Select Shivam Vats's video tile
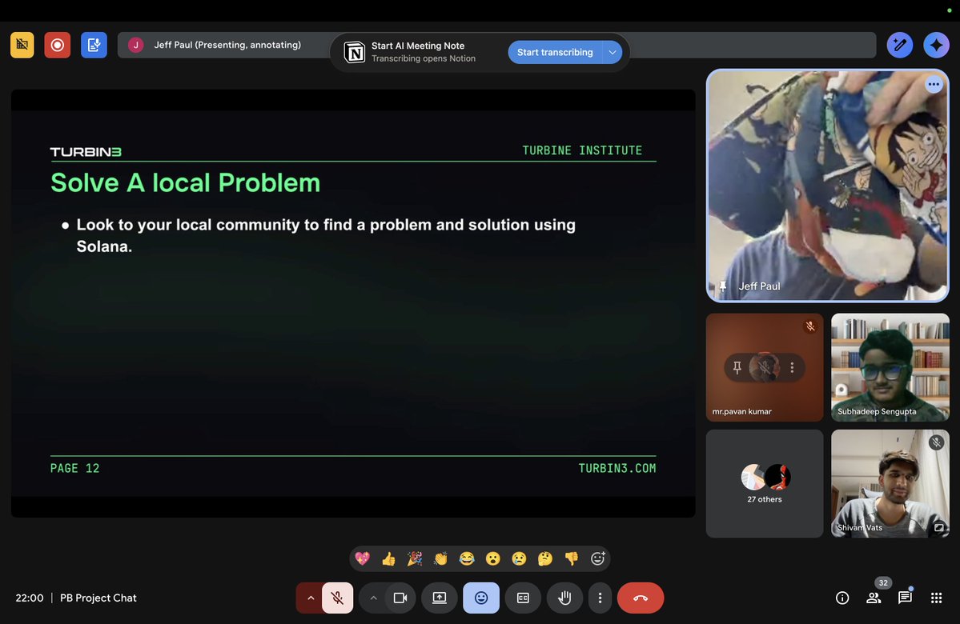The width and height of the screenshot is (960, 624). click(x=890, y=483)
